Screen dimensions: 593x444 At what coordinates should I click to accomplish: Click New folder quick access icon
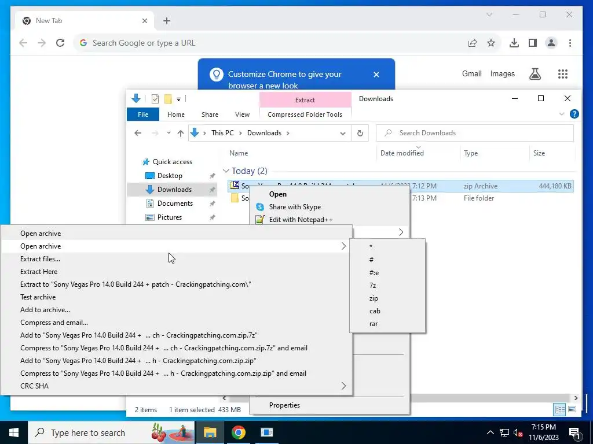[168, 99]
